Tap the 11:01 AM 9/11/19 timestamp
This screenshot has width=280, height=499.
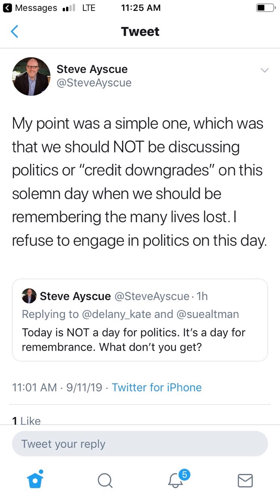(57, 388)
